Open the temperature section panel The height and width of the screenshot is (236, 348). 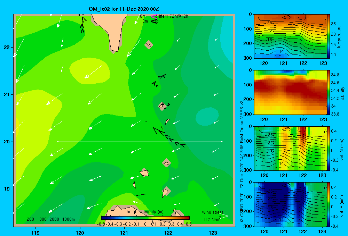290,36
